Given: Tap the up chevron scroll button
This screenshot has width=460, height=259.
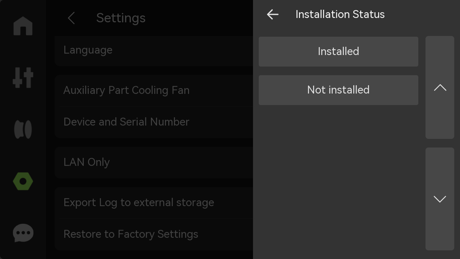Looking at the screenshot, I should [440, 87].
